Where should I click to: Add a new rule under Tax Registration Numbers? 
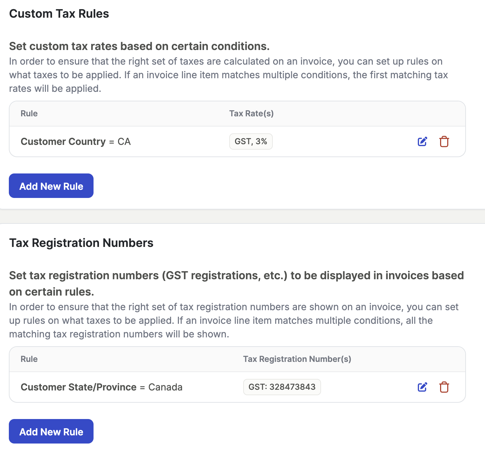pos(51,431)
